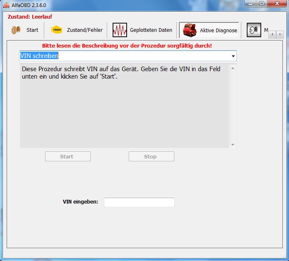The image size is (289, 261).
Task: Open the procedure dropdown arrow
Action: point(233,56)
